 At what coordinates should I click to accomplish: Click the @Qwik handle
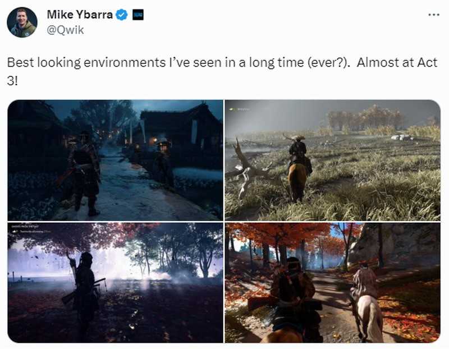tap(65, 30)
